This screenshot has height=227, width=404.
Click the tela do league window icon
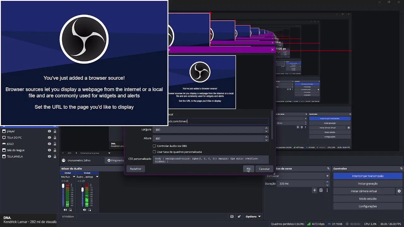[4, 150]
